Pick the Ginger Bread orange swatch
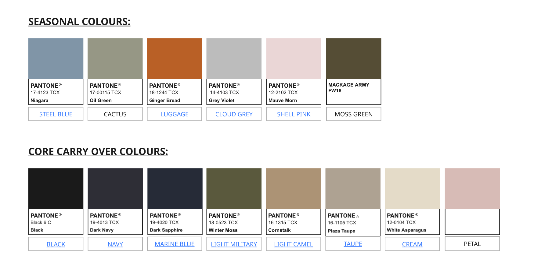The height and width of the screenshot is (262, 534). pyautogui.click(x=174, y=59)
